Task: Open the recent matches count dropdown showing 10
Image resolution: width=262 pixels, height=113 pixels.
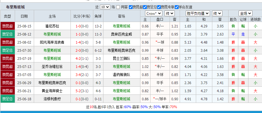Action: (105, 7)
